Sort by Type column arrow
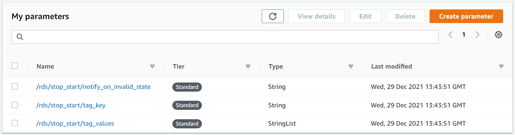Viewport: 515px width, 135px height. point(351,66)
